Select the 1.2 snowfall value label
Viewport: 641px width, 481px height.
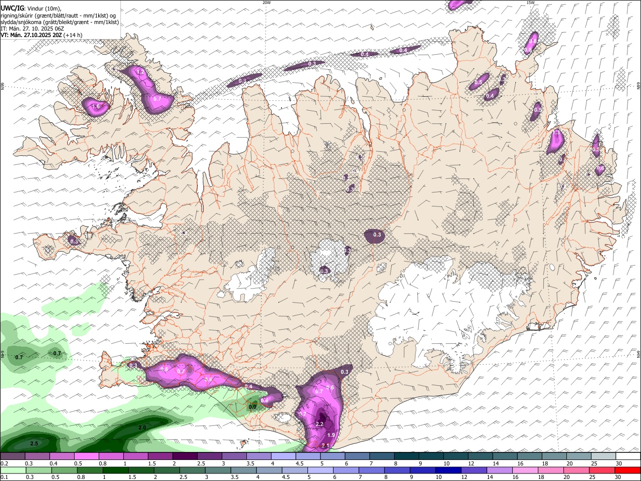(x=141, y=72)
